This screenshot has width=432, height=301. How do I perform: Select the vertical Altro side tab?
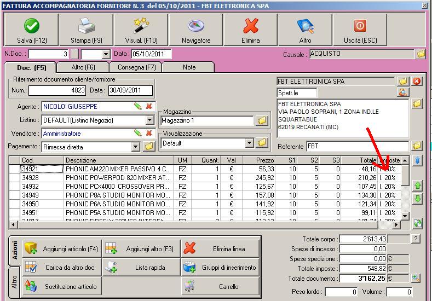[x=14, y=282]
